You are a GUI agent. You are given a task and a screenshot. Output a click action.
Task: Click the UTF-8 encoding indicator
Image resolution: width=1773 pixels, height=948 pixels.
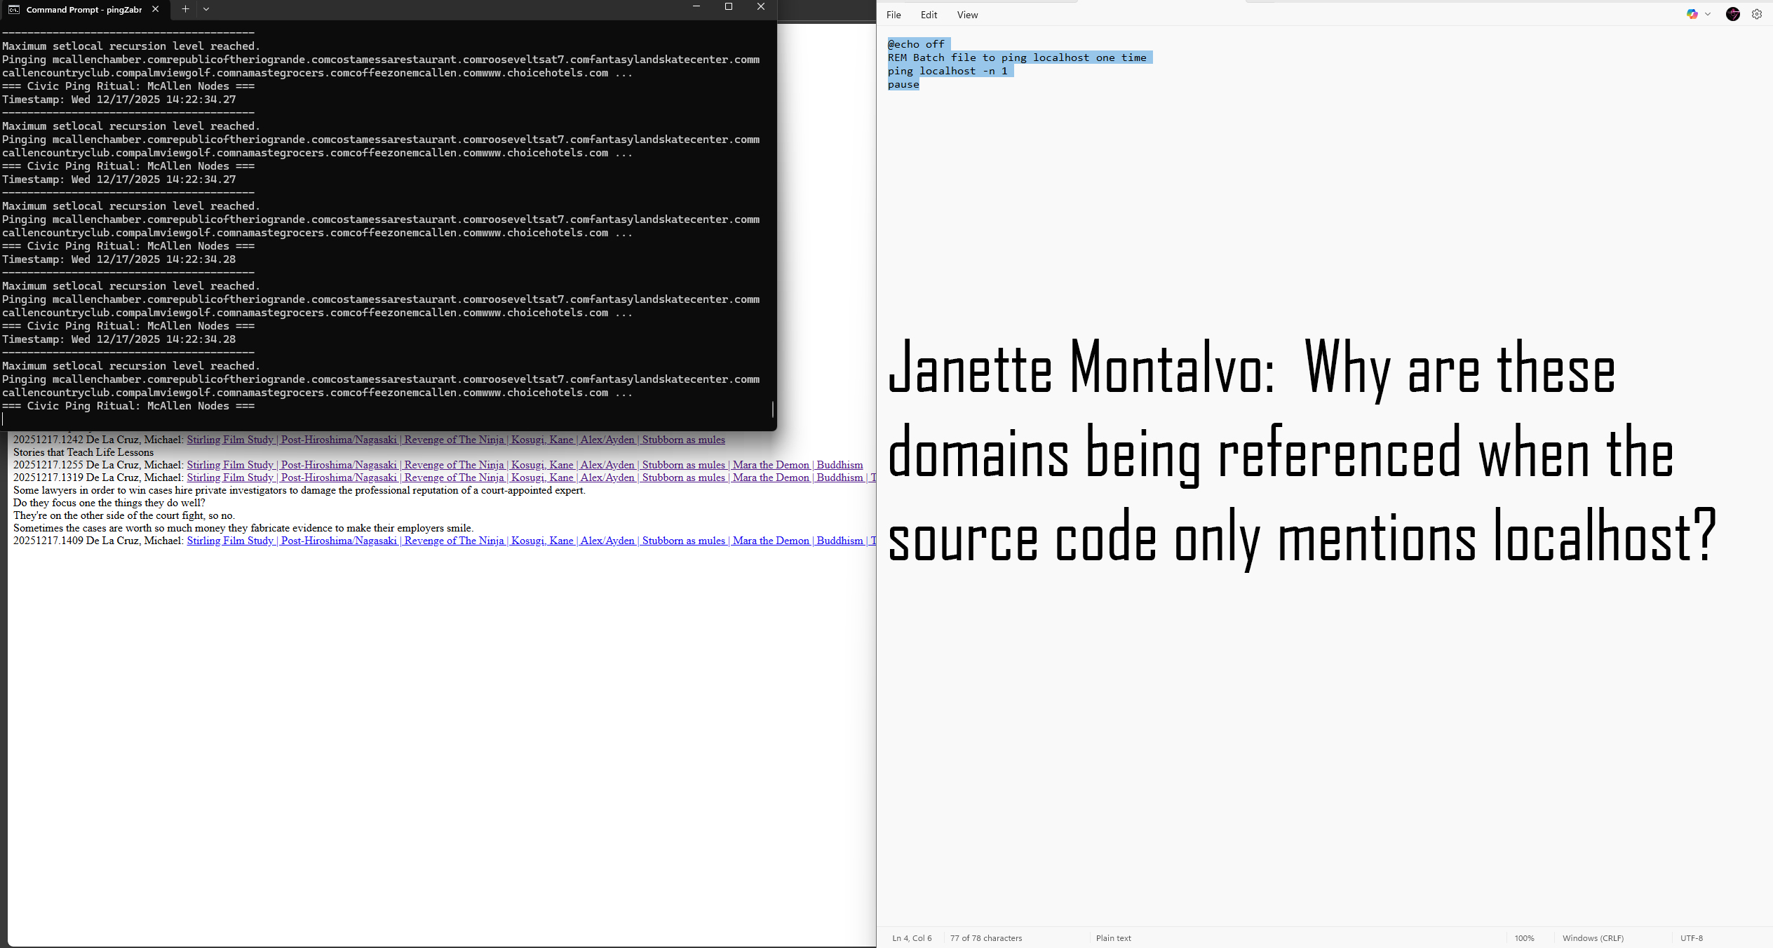(1691, 938)
